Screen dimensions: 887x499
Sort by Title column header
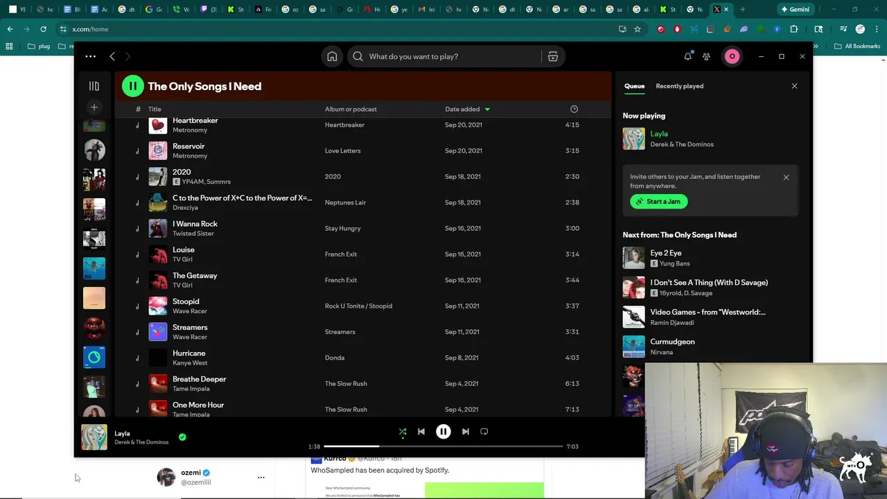[155, 109]
